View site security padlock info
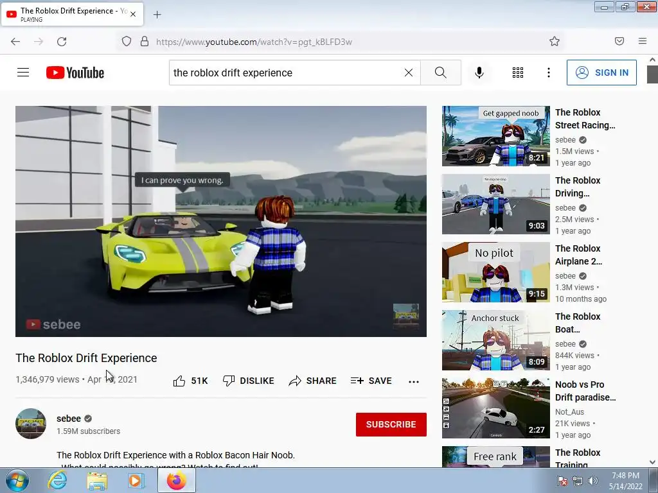This screenshot has height=493, width=658. pyautogui.click(x=145, y=41)
